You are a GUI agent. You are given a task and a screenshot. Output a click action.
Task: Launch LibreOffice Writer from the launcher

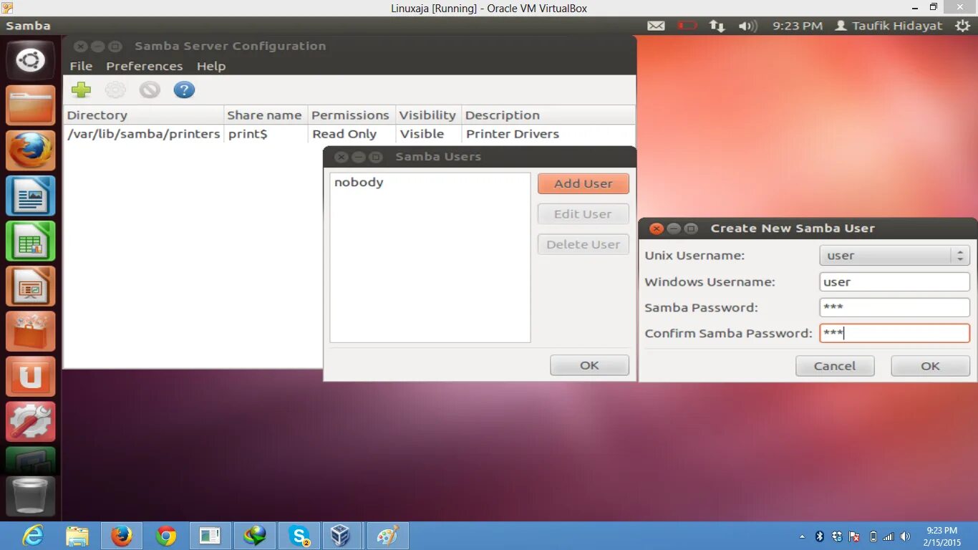(31, 196)
